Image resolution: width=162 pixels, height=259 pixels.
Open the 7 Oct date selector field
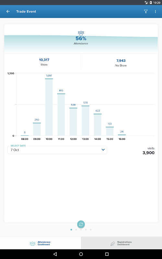point(57,150)
